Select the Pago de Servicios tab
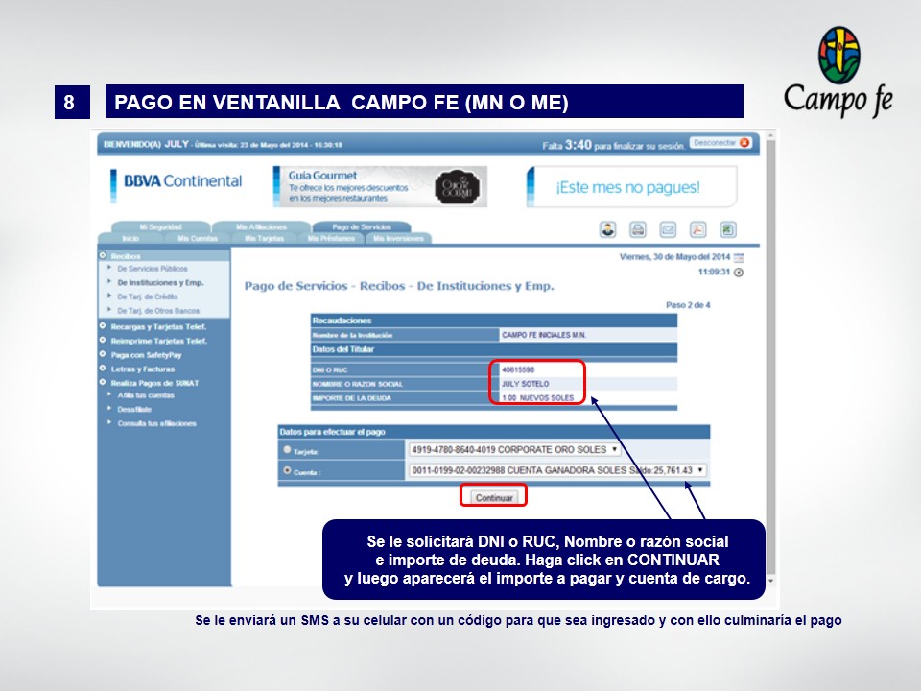 pyautogui.click(x=362, y=226)
